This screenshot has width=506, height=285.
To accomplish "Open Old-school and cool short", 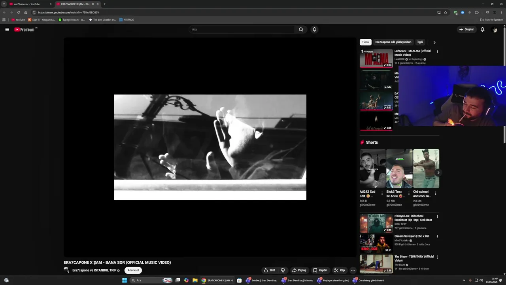I will click(426, 168).
